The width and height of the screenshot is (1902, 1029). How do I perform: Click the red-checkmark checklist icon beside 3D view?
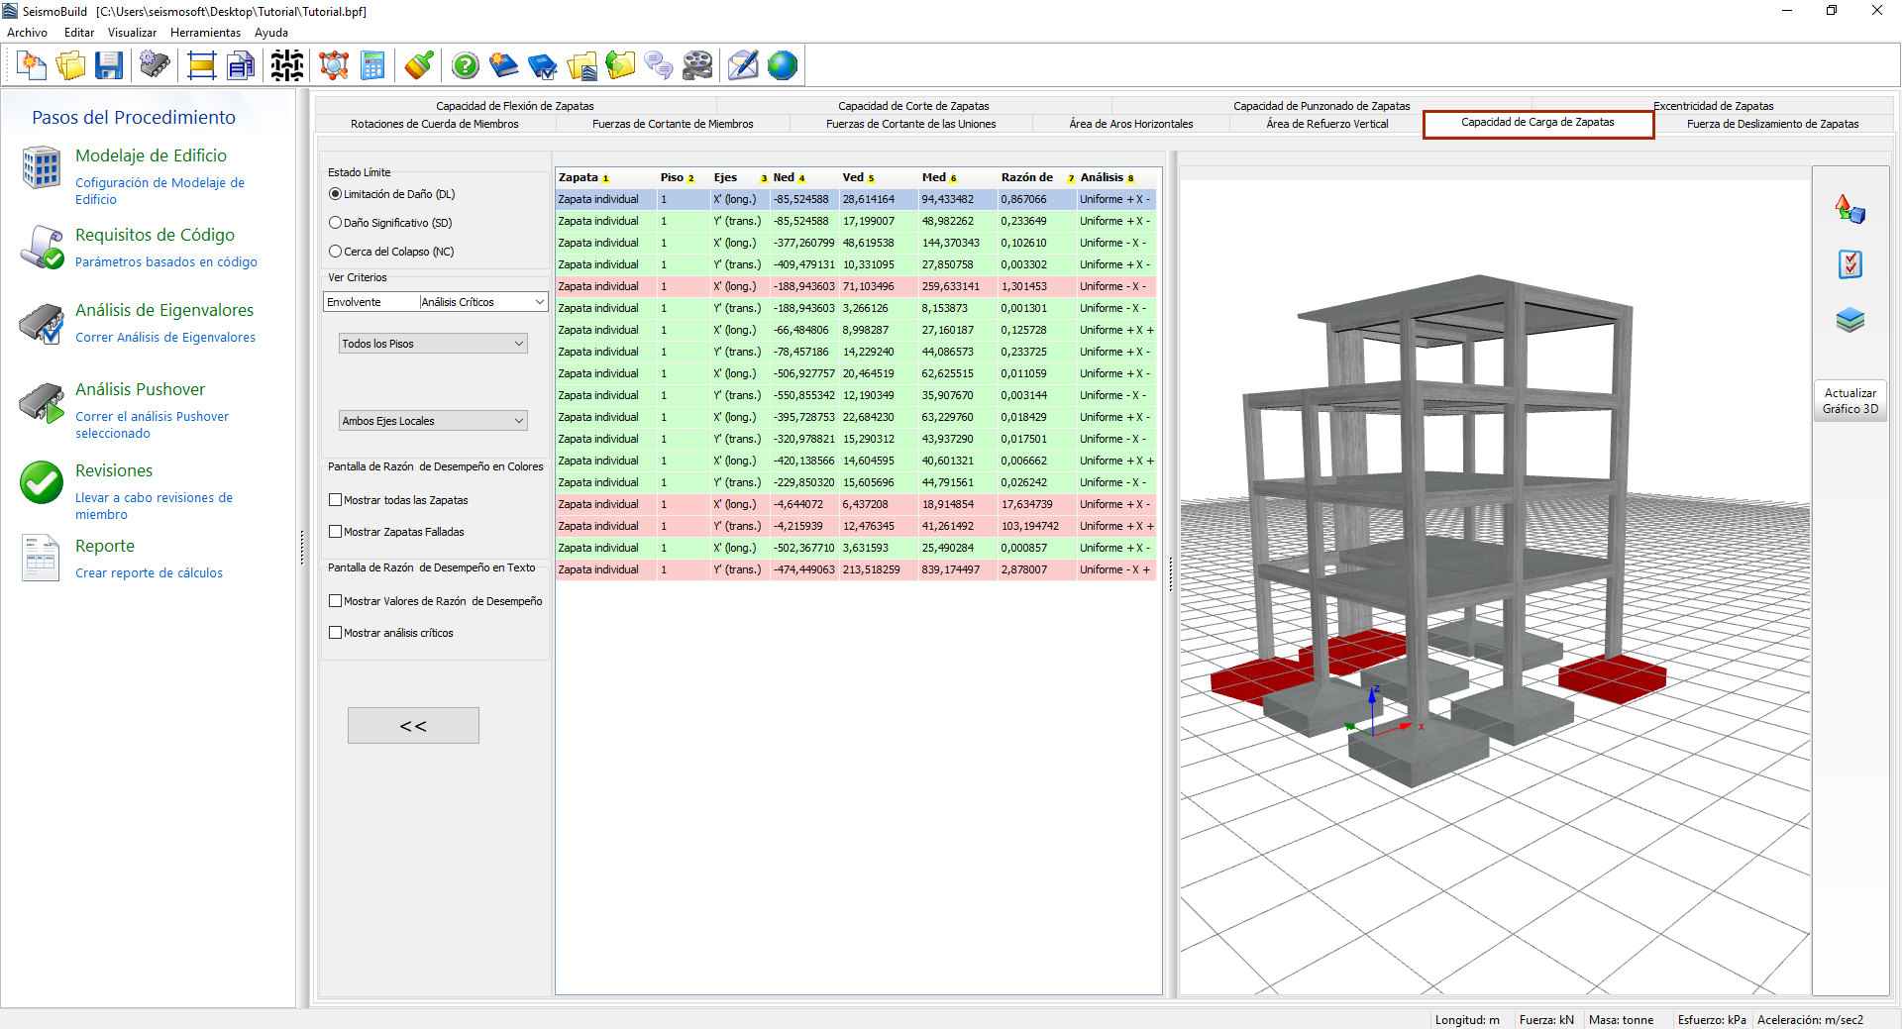point(1849,264)
